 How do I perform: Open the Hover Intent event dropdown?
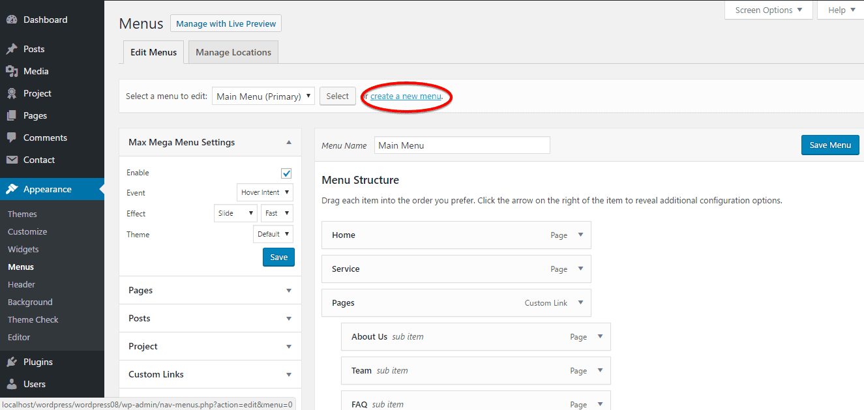pyautogui.click(x=265, y=193)
